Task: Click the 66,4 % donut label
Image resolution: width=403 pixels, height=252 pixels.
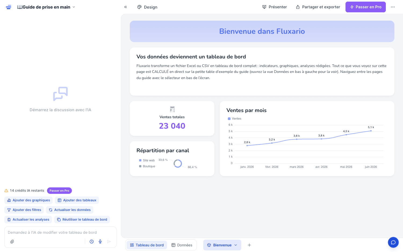Action: tap(192, 167)
